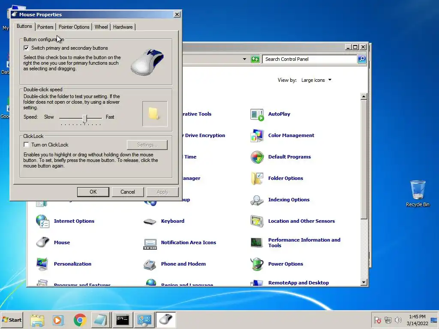The image size is (439, 329).
Task: Click the green refresh button in address bar
Action: (255, 59)
